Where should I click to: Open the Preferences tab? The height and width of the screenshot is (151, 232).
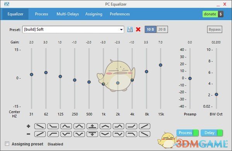click(120, 14)
